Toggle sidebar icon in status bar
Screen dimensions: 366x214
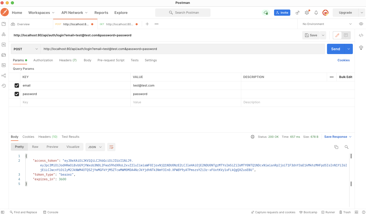[x=3, y=212]
